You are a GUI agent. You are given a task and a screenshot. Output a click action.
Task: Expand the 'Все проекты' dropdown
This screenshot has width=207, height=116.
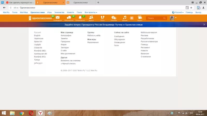tap(91, 12)
